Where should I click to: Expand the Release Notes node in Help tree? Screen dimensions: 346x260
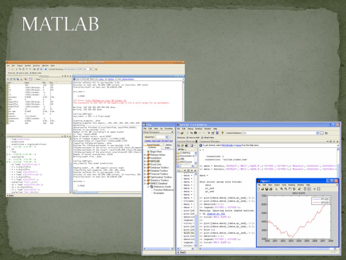click(x=145, y=155)
